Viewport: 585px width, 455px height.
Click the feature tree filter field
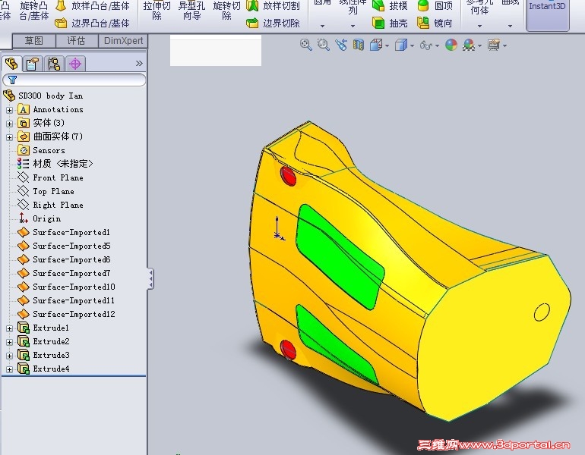tap(74, 80)
